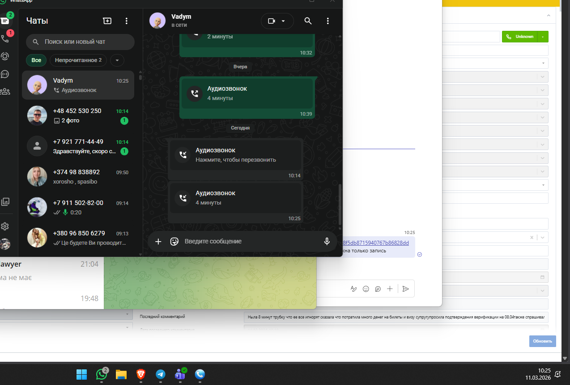Open the Windows Start menu

[x=82, y=374]
